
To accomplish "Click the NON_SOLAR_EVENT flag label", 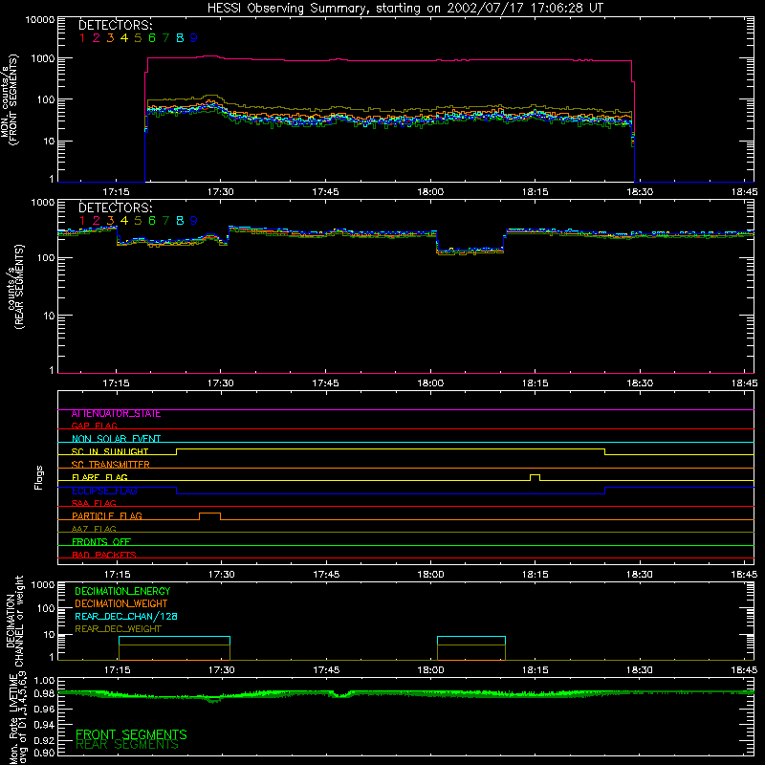I will (x=116, y=439).
